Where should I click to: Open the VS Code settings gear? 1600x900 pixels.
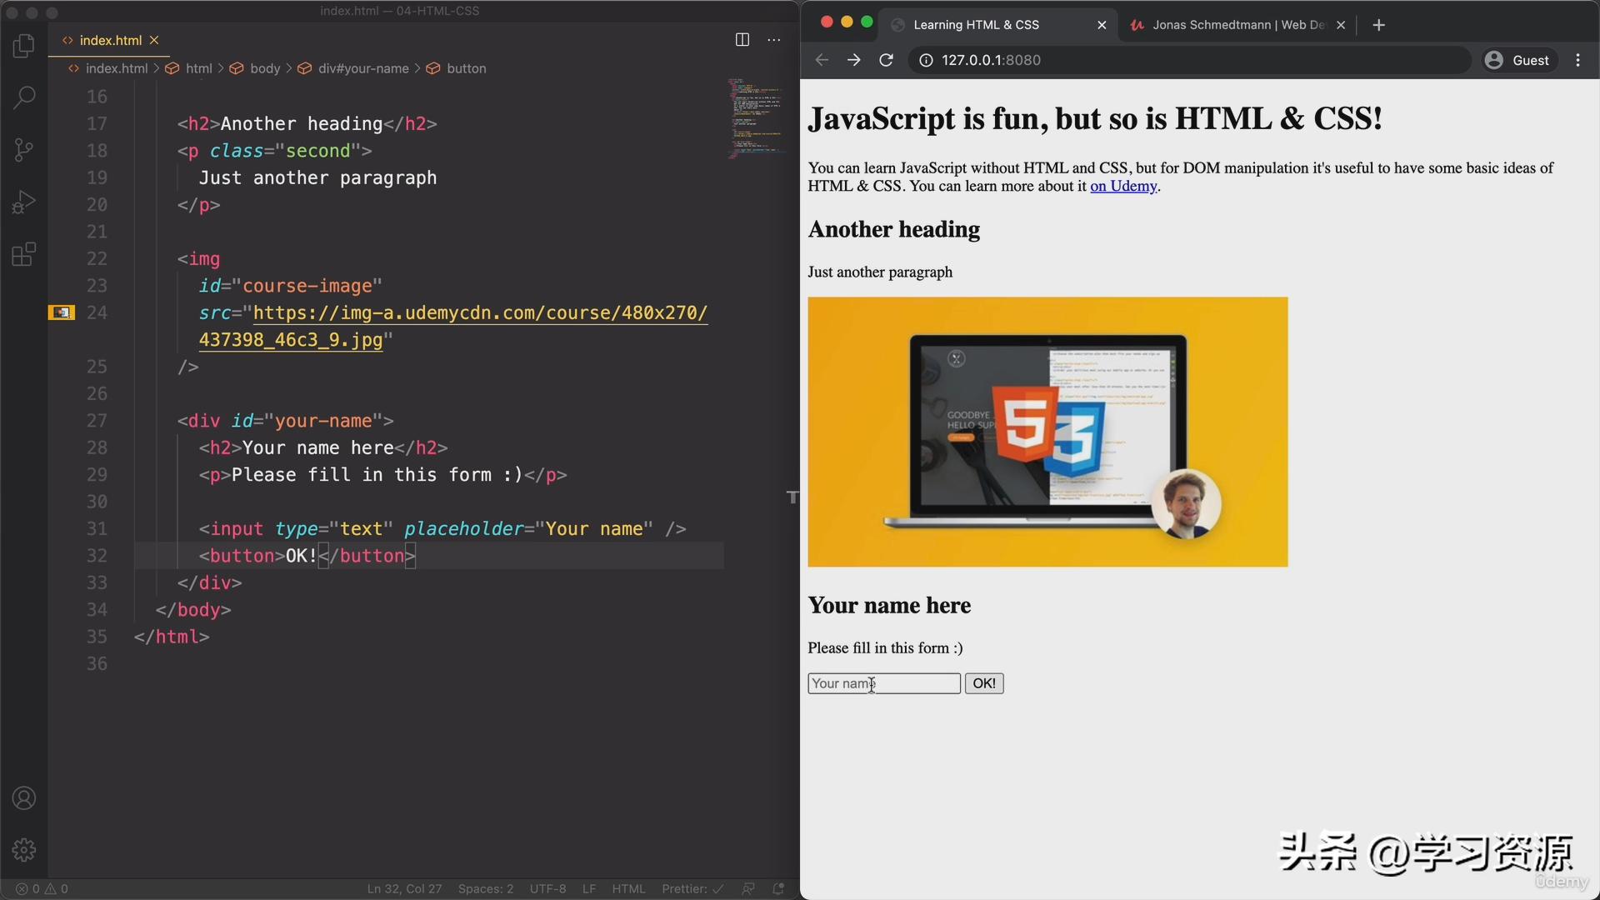[x=23, y=849]
